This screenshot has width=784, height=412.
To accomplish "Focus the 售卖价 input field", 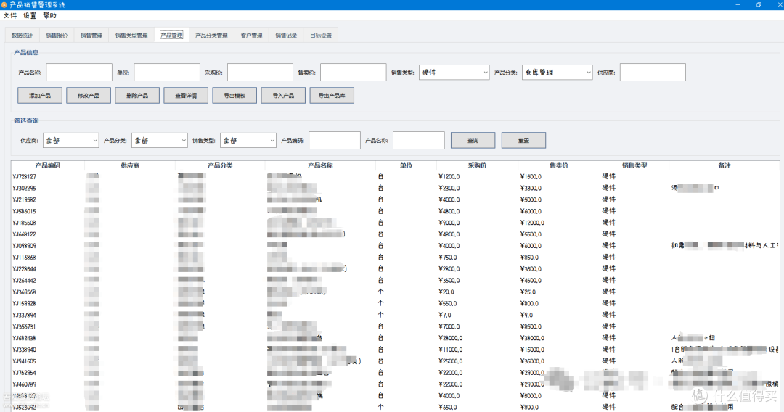I will click(353, 73).
